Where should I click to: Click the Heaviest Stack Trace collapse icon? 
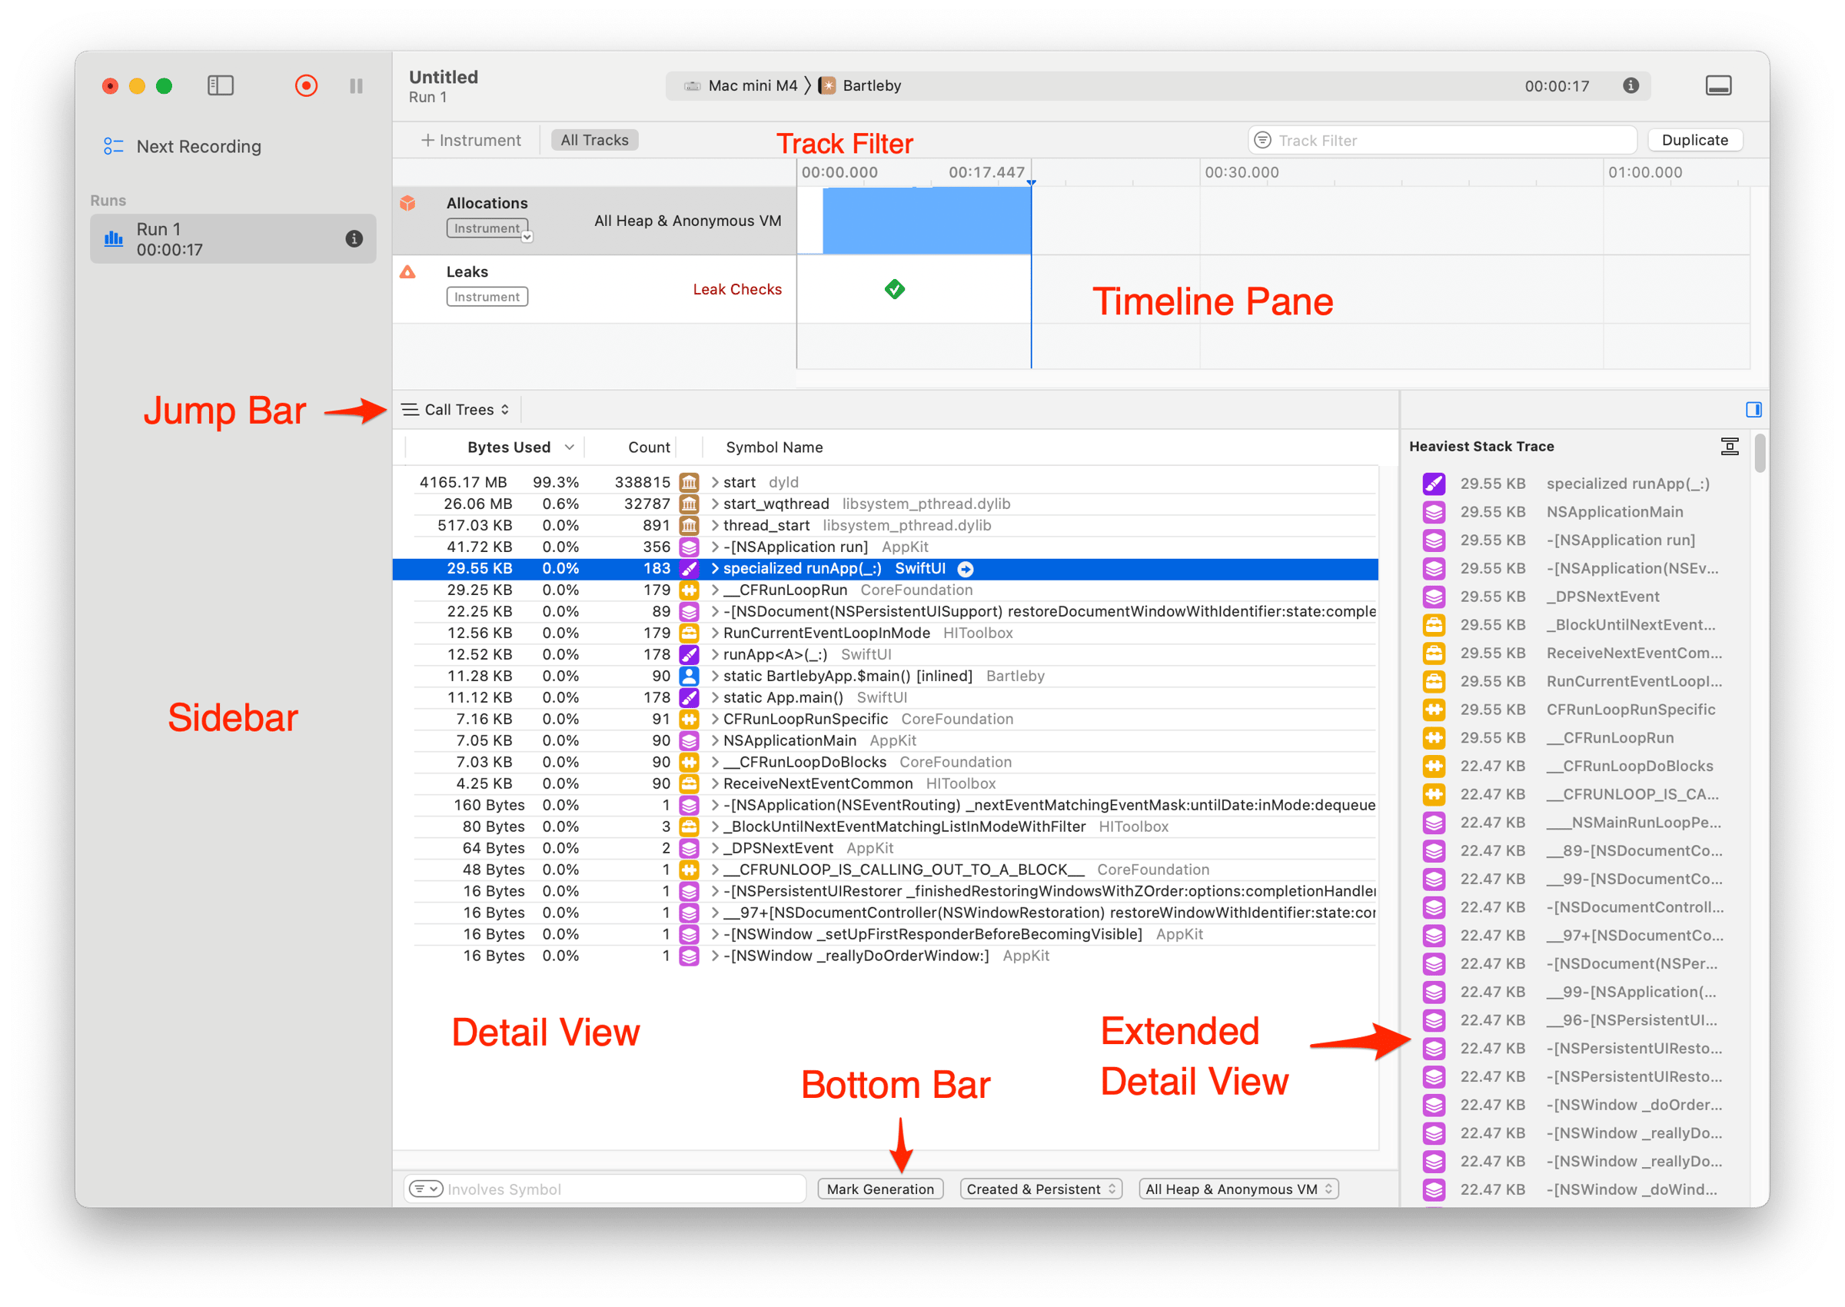[1729, 447]
